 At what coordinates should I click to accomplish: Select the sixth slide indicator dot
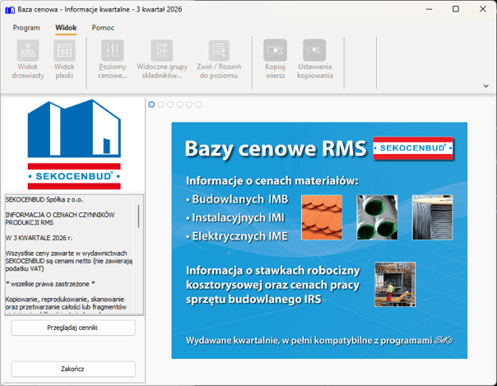point(198,105)
